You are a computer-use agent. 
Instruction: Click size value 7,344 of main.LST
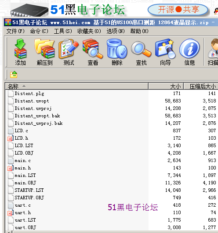click(x=174, y=175)
